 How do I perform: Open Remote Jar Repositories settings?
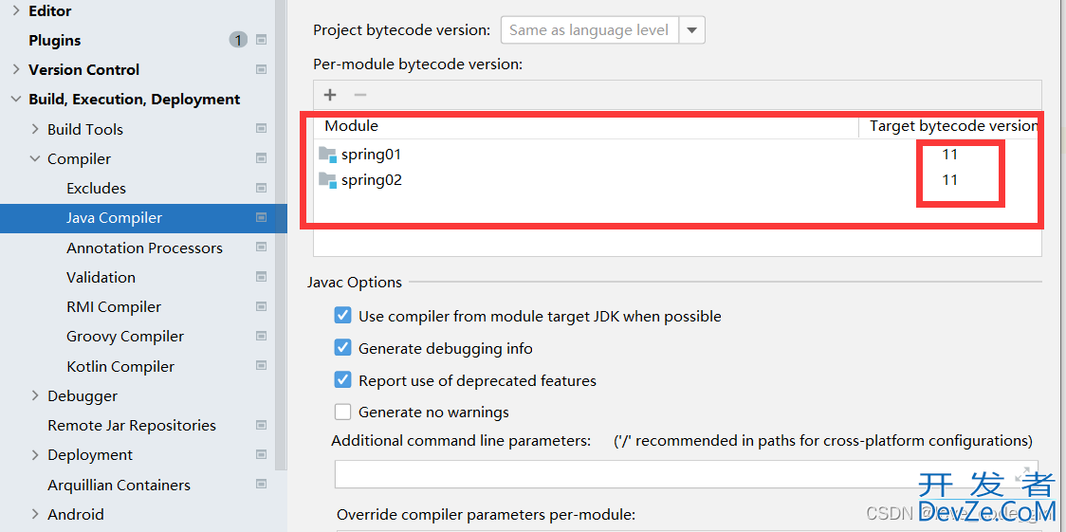point(131,426)
